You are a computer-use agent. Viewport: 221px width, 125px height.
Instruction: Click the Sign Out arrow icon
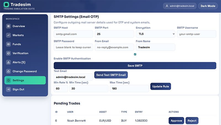9,89
